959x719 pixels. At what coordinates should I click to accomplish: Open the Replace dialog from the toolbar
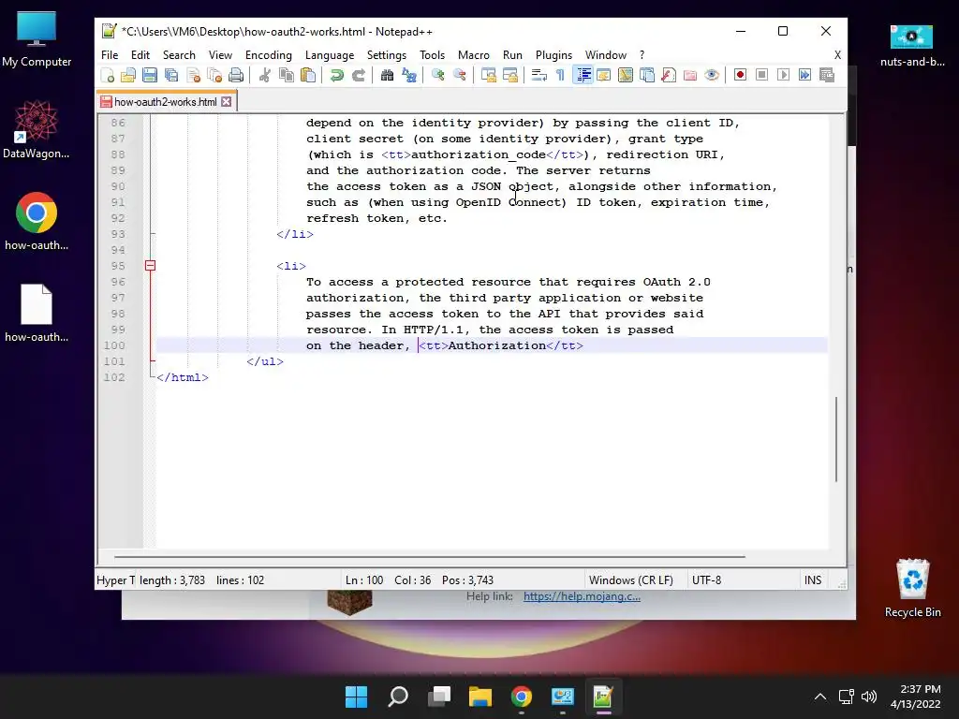[408, 75]
